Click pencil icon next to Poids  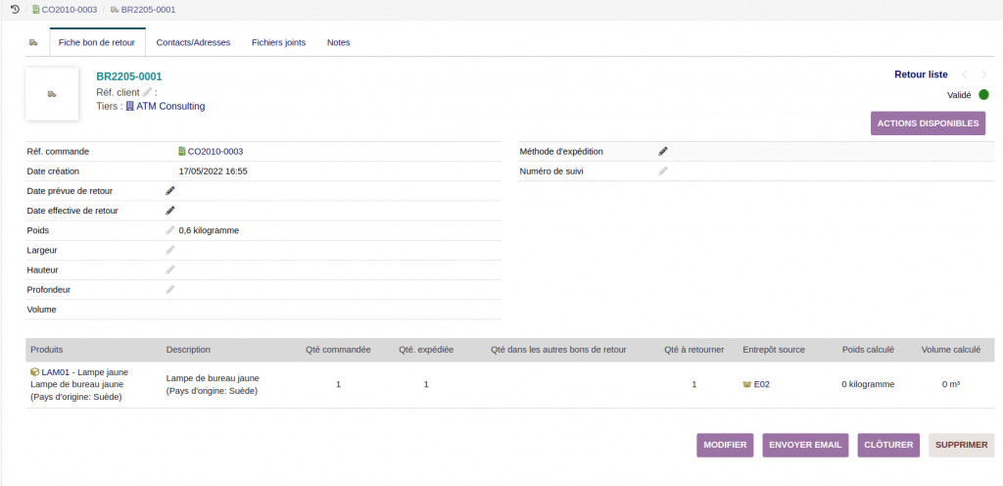(x=170, y=230)
